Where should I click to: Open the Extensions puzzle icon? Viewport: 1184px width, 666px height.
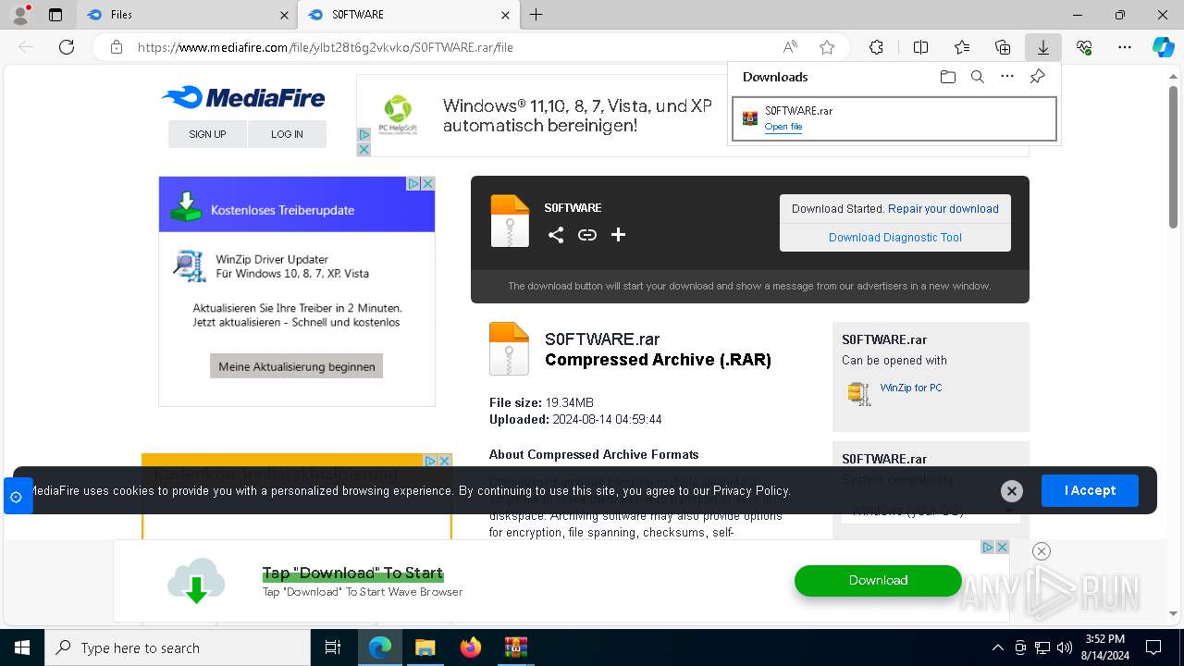876,47
